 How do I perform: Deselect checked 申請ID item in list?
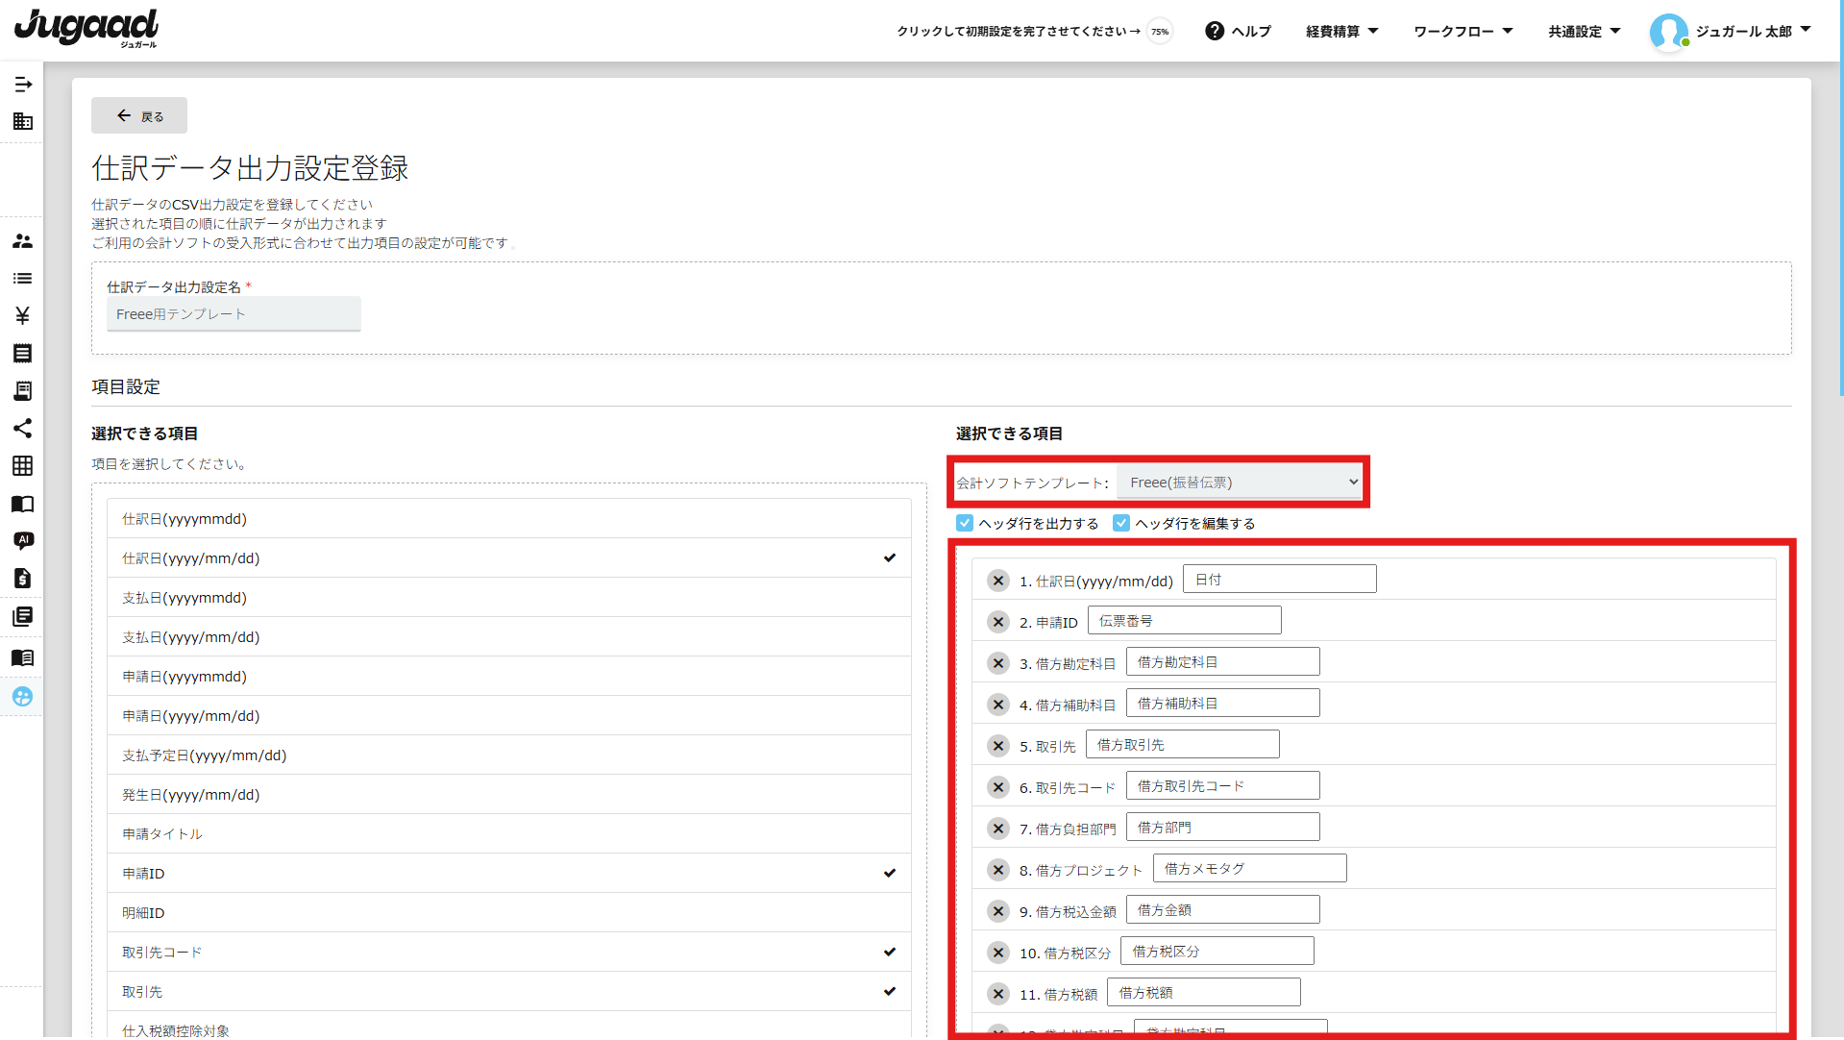pos(509,874)
